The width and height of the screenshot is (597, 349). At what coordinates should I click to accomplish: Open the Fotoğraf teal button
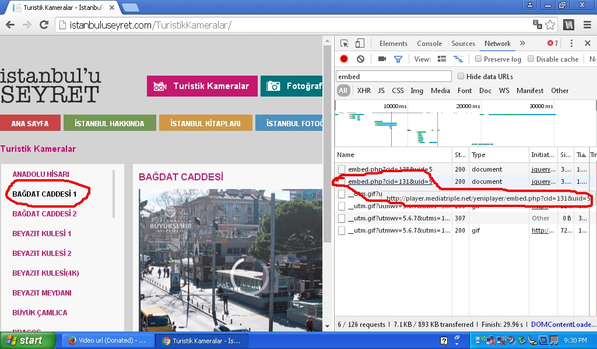(292, 86)
